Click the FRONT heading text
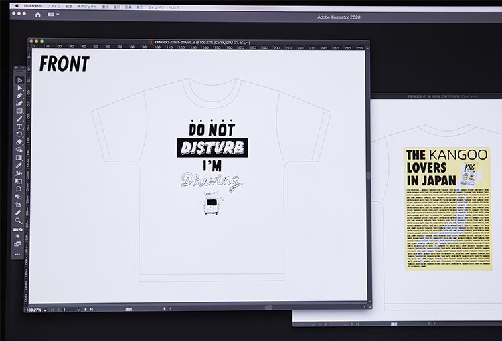Screen dimensions: 502x341 pos(64,64)
